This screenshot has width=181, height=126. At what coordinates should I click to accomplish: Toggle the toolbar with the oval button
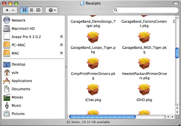[176, 3]
